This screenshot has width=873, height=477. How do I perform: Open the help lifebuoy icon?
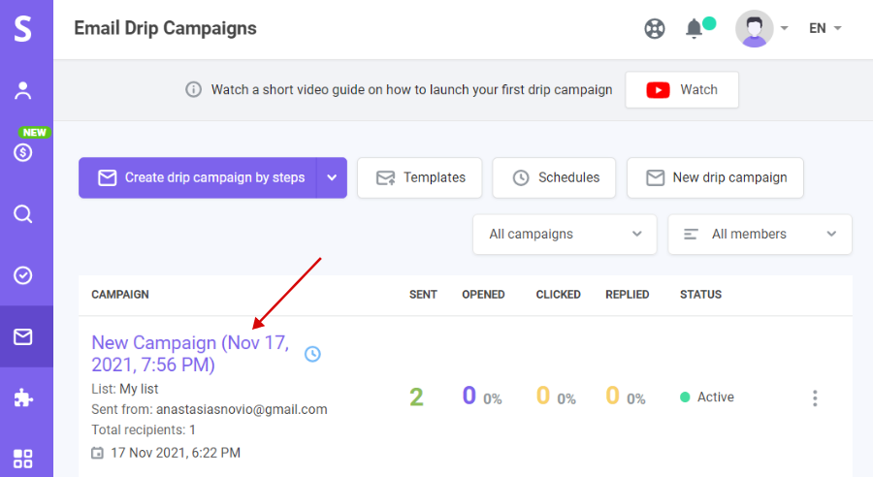(x=655, y=28)
